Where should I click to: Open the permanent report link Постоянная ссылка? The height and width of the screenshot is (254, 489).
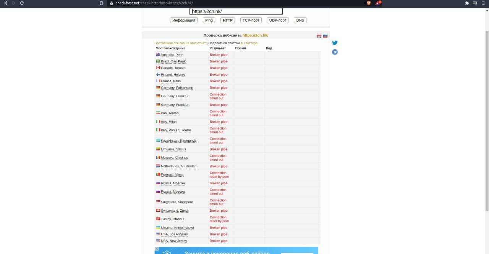[180, 43]
